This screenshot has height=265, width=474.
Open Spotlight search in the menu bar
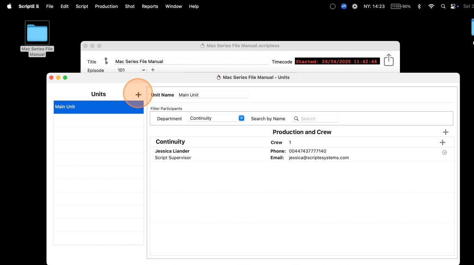pos(443,6)
